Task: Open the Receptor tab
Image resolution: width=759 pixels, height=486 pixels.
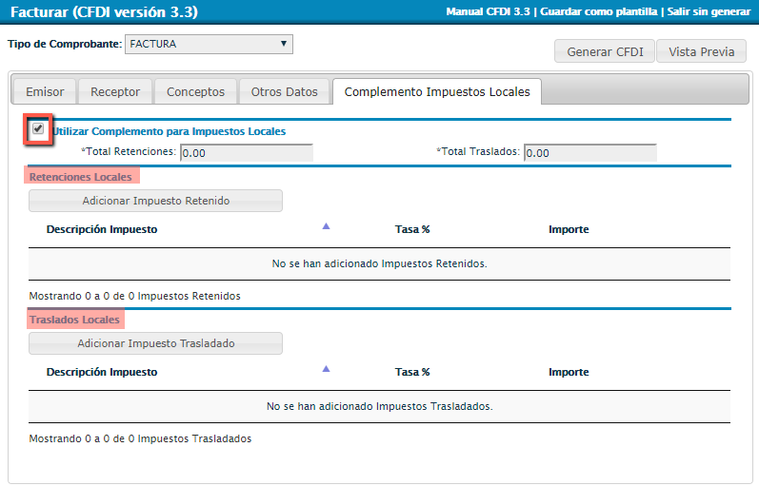Action: pyautogui.click(x=115, y=92)
